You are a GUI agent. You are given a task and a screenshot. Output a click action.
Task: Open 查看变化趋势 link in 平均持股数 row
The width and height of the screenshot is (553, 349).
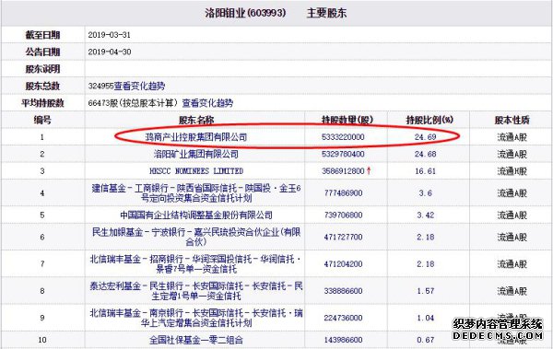[207, 103]
